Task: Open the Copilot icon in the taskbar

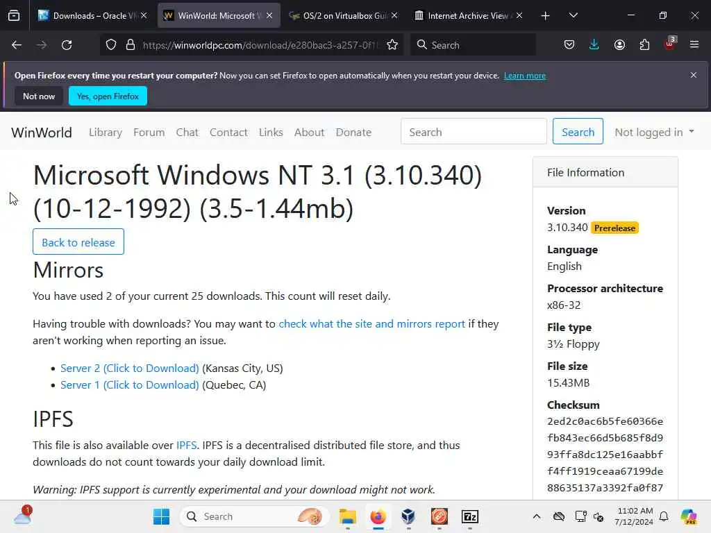Action: 688,516
